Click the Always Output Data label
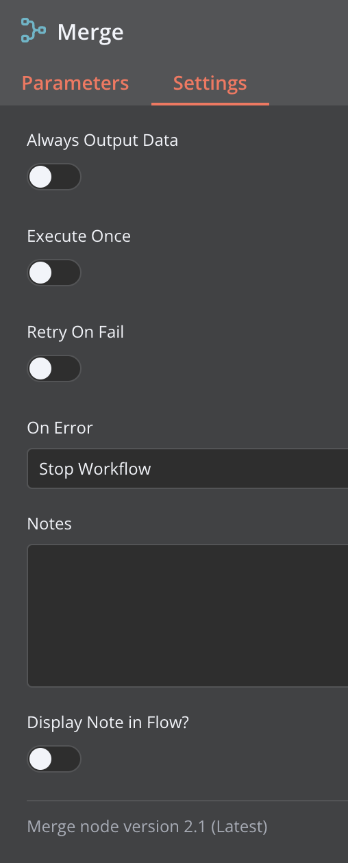The image size is (348, 863). pyautogui.click(x=102, y=141)
